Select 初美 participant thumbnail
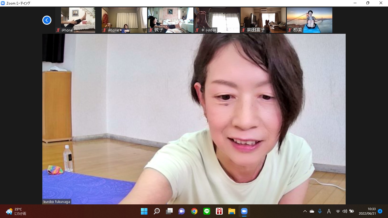The image size is (388, 218). point(310,20)
